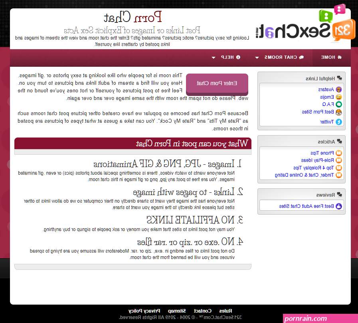358x323 pixels.
Task: Open the Best Porn Chat Sites link
Action: (318, 112)
